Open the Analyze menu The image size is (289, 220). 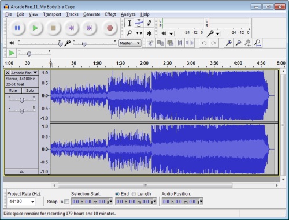[128, 14]
